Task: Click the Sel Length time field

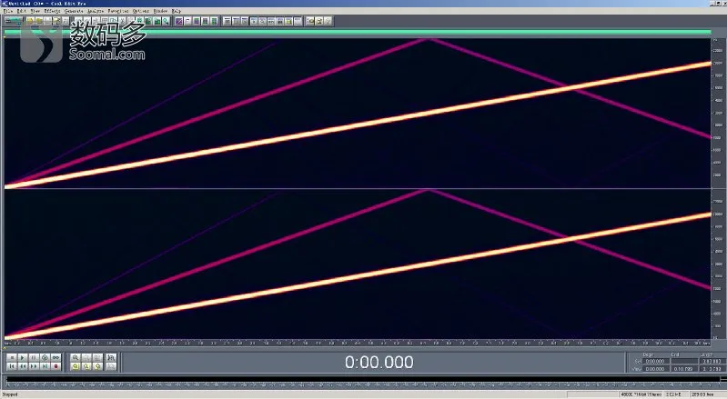Action: pyautogui.click(x=713, y=361)
